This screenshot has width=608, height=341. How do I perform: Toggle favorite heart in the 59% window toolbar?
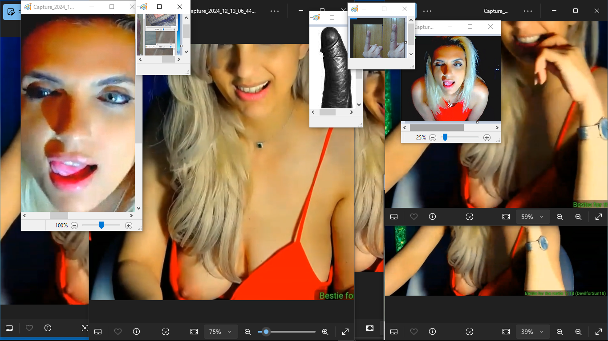414,217
